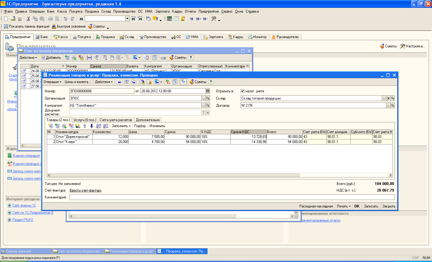Click the 'Расходная накладная' button
This screenshot has height=262, width=432.
tap(316, 206)
